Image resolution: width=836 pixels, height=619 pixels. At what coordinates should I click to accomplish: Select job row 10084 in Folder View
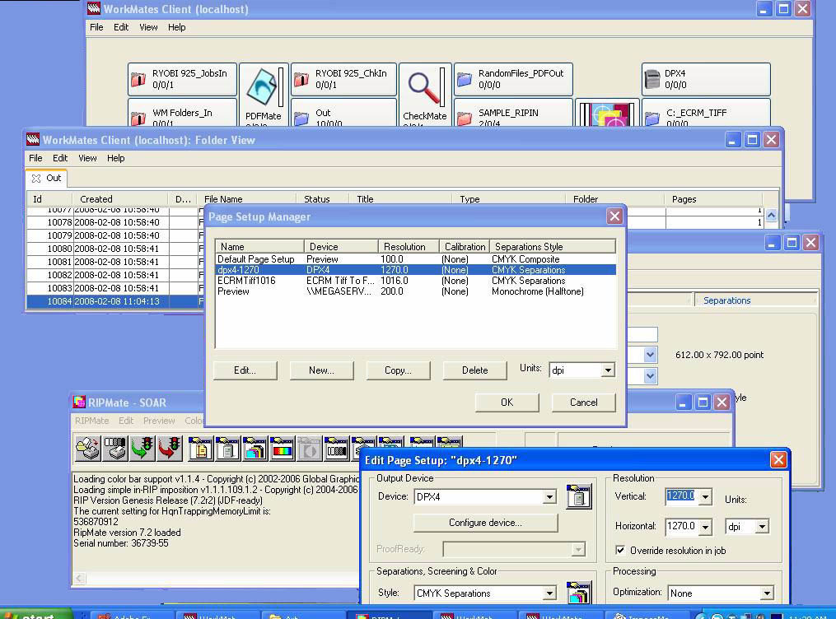tap(114, 301)
